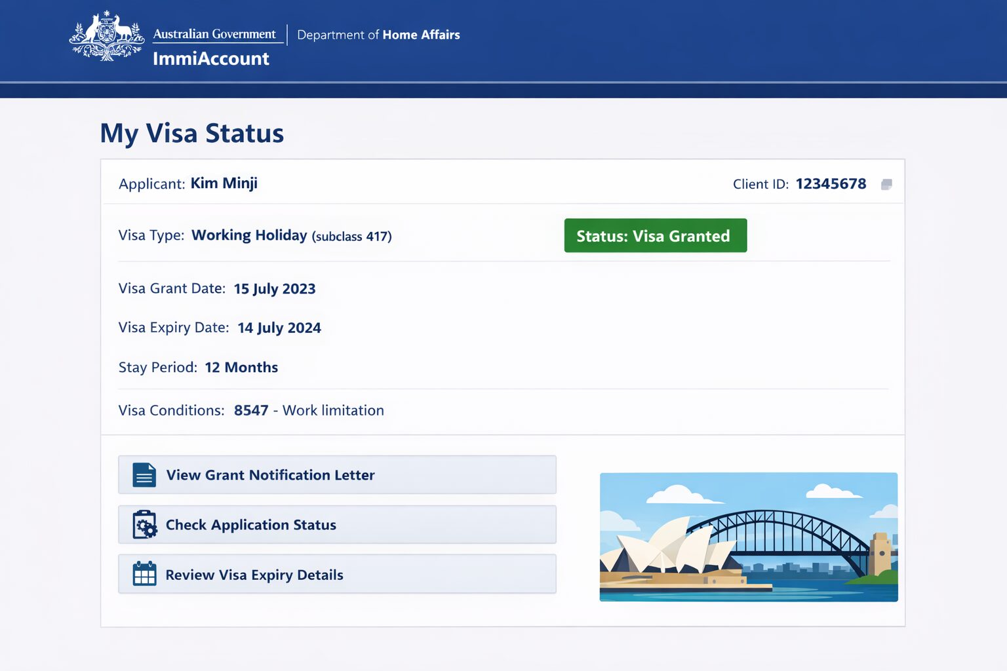Click the document icon beside Grant Notification Letter
Viewport: 1007px width, 671px height.
[144, 475]
